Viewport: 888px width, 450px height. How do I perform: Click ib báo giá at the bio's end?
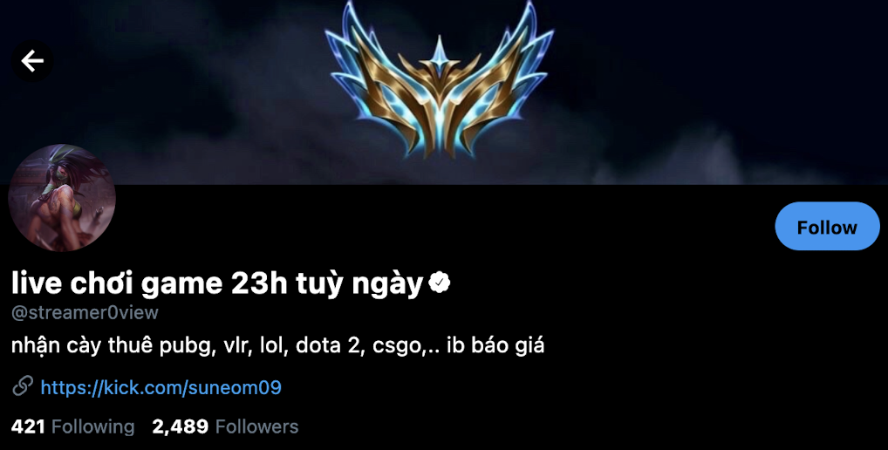(x=495, y=346)
